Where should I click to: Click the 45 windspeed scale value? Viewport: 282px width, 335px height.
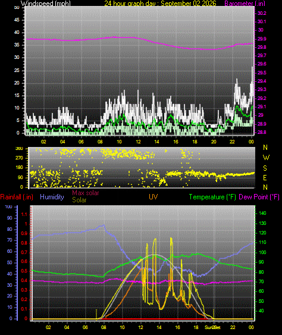tap(17, 20)
